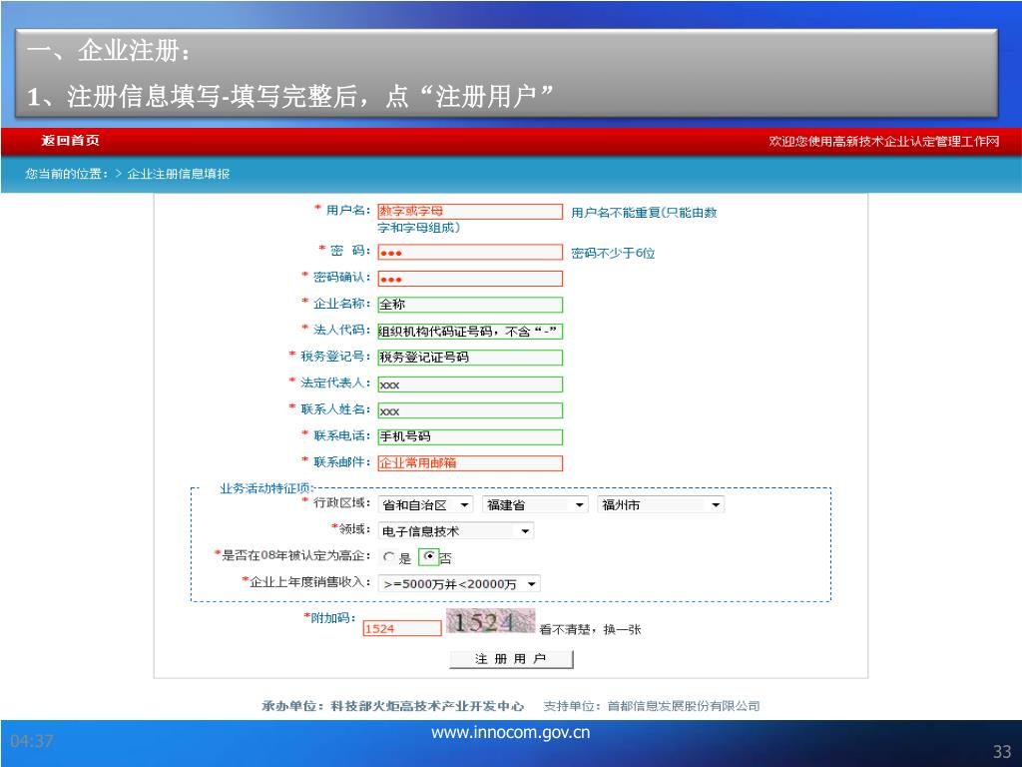Viewport: 1022px width, 767px height.
Task: Click the 法定代表人 input field
Action: (469, 383)
